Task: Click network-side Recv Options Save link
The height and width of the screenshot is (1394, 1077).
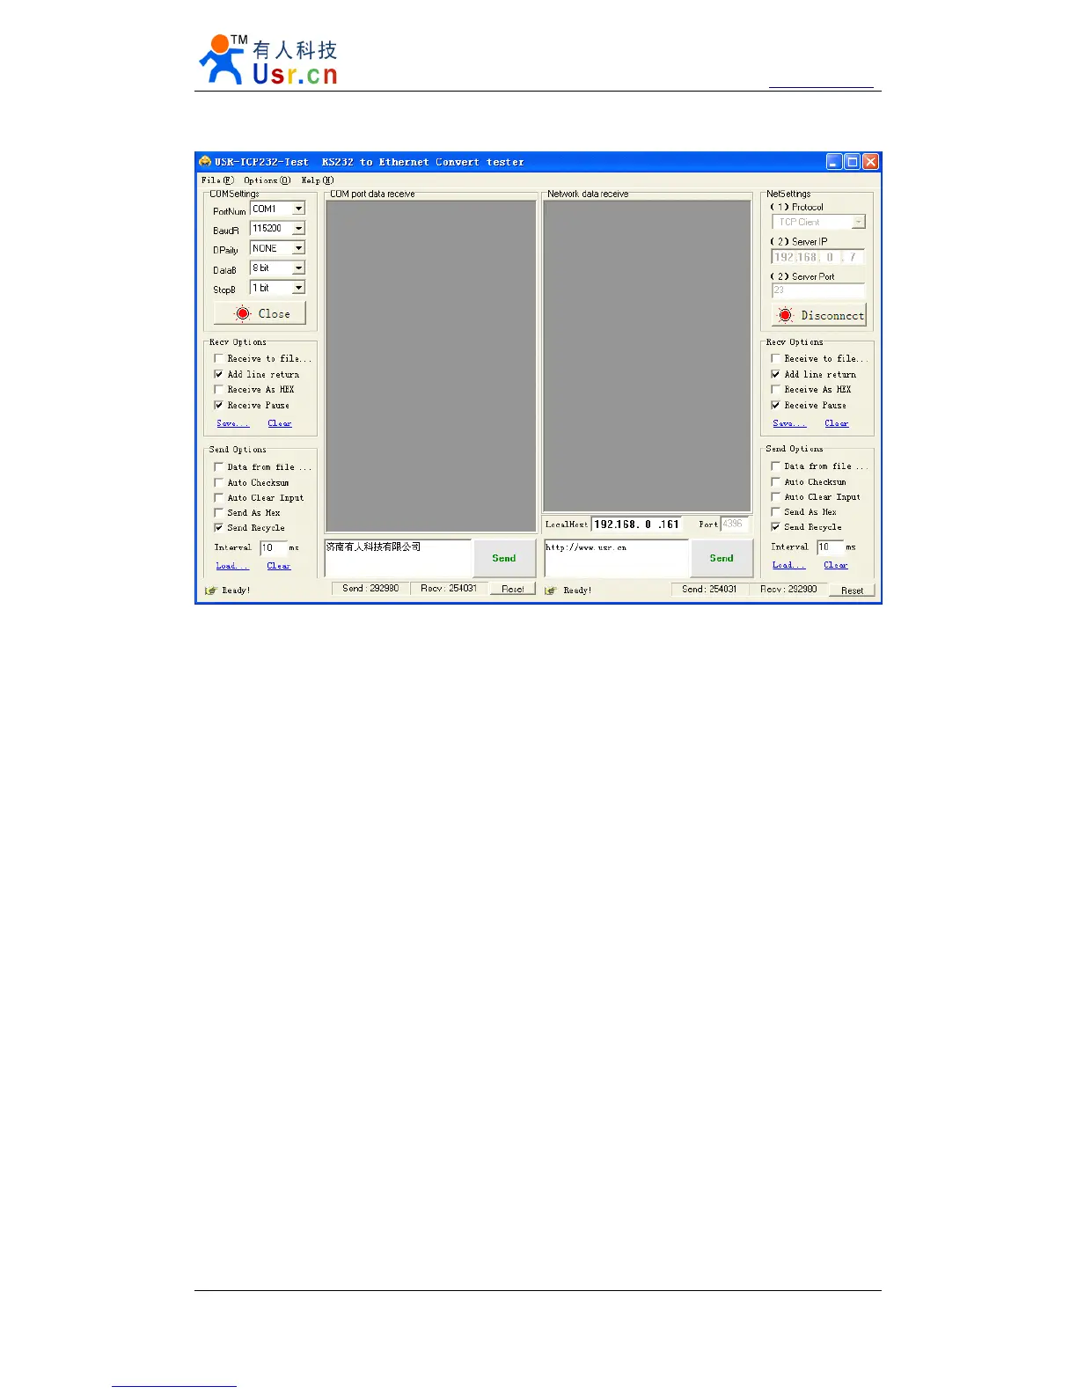Action: click(789, 423)
